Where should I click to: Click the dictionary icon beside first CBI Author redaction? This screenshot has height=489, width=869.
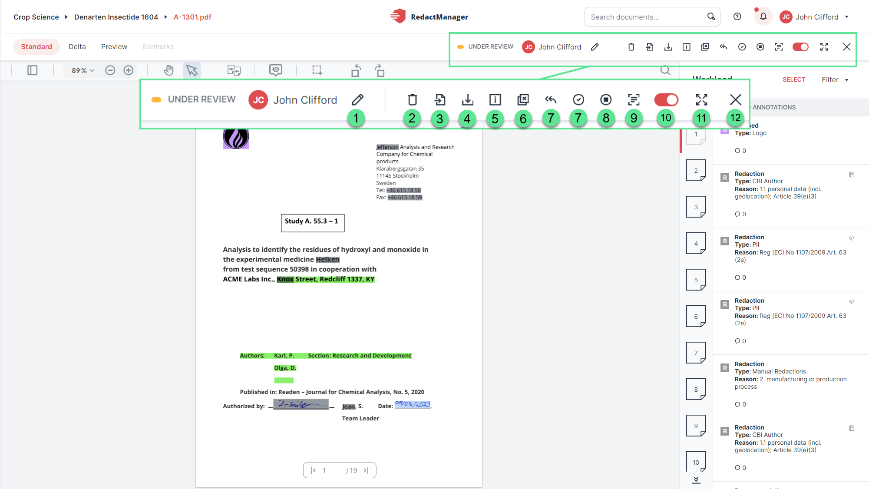pyautogui.click(x=852, y=175)
